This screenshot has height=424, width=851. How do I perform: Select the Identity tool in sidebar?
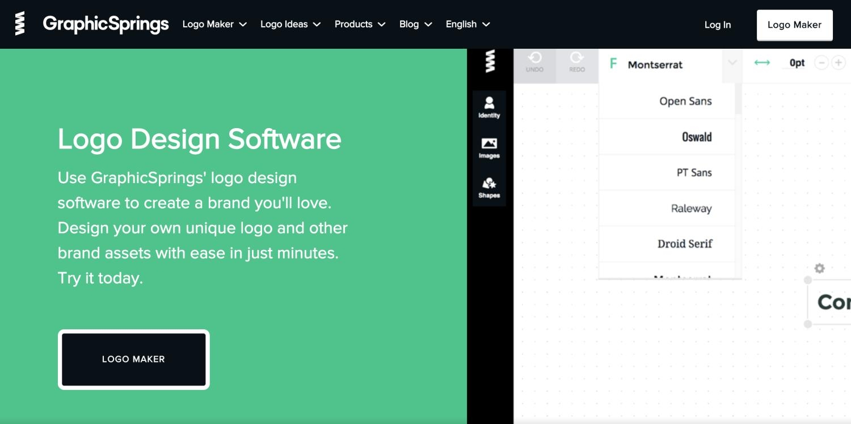point(489,107)
